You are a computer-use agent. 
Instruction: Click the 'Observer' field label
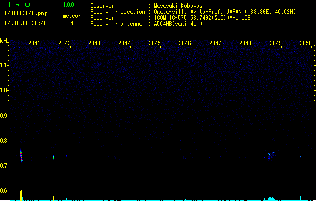click(102, 6)
